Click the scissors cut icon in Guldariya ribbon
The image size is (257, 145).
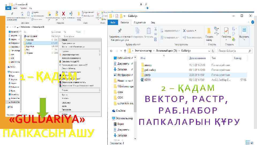155,29
